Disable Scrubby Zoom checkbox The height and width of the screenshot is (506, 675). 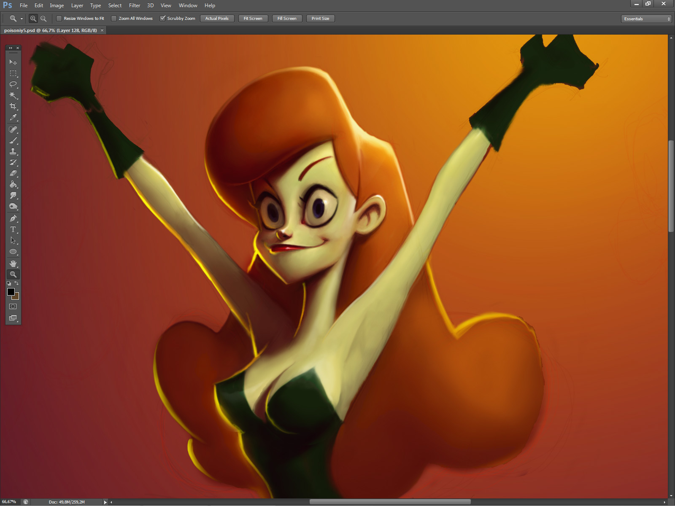pyautogui.click(x=162, y=19)
